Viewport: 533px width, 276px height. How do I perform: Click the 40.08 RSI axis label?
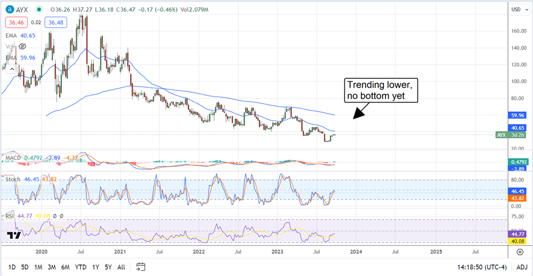[x=517, y=241]
